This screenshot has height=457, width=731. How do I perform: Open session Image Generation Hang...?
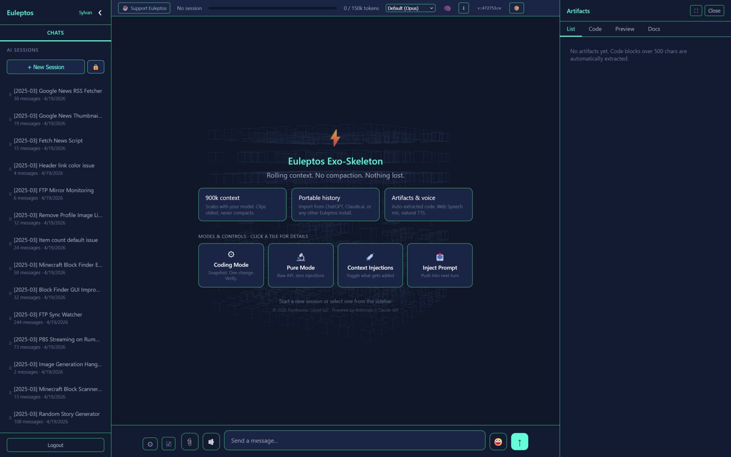[55, 368]
